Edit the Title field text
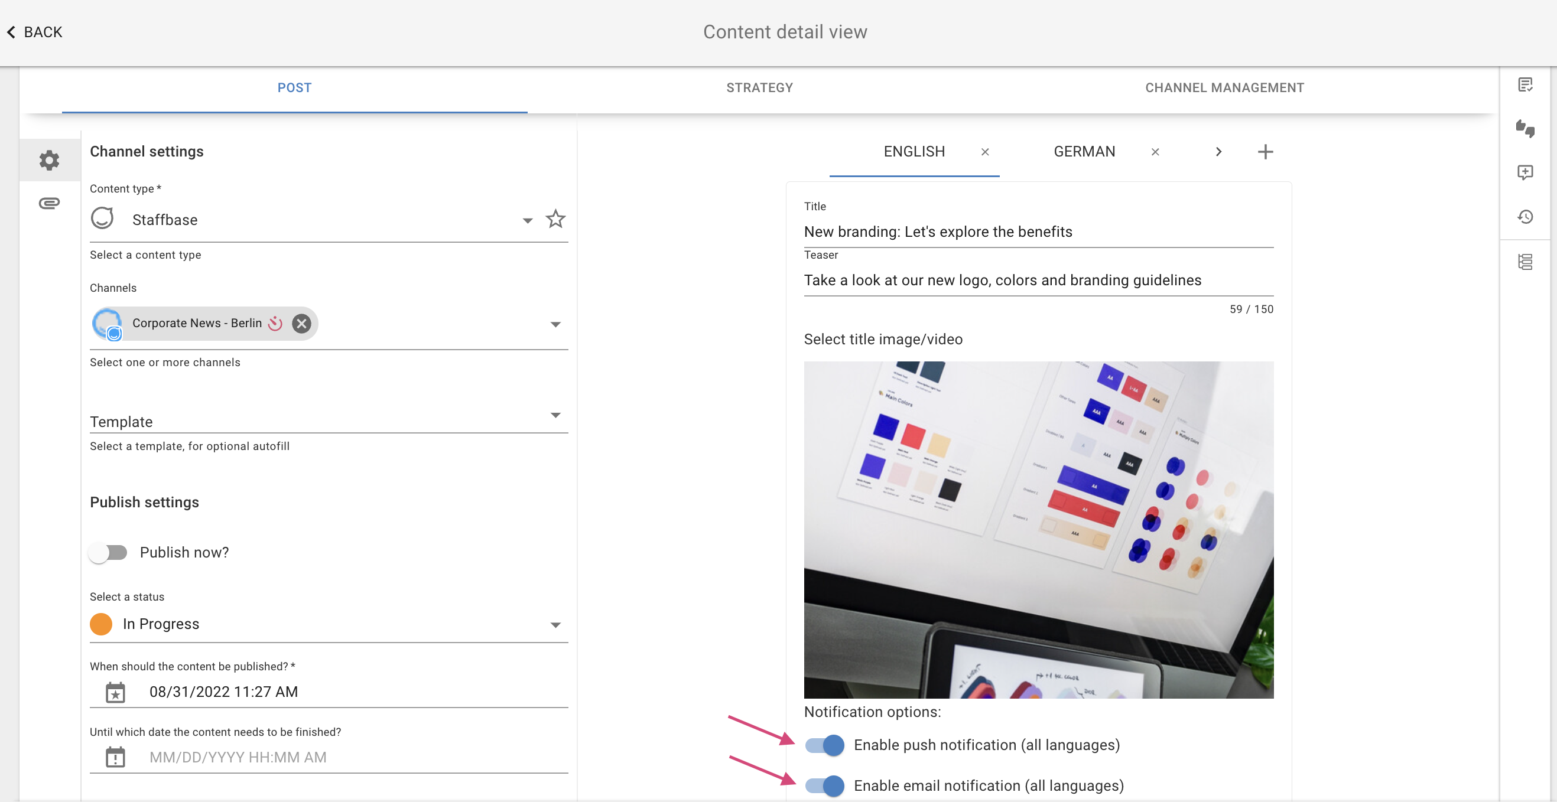Image resolution: width=1557 pixels, height=802 pixels. pos(1038,232)
